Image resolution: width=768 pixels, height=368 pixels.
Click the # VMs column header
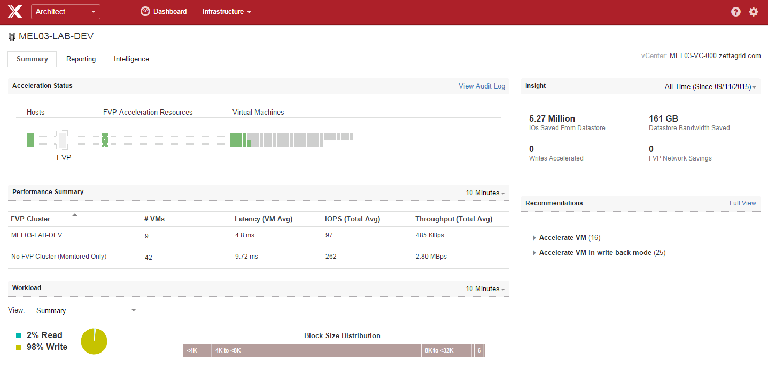[154, 219]
